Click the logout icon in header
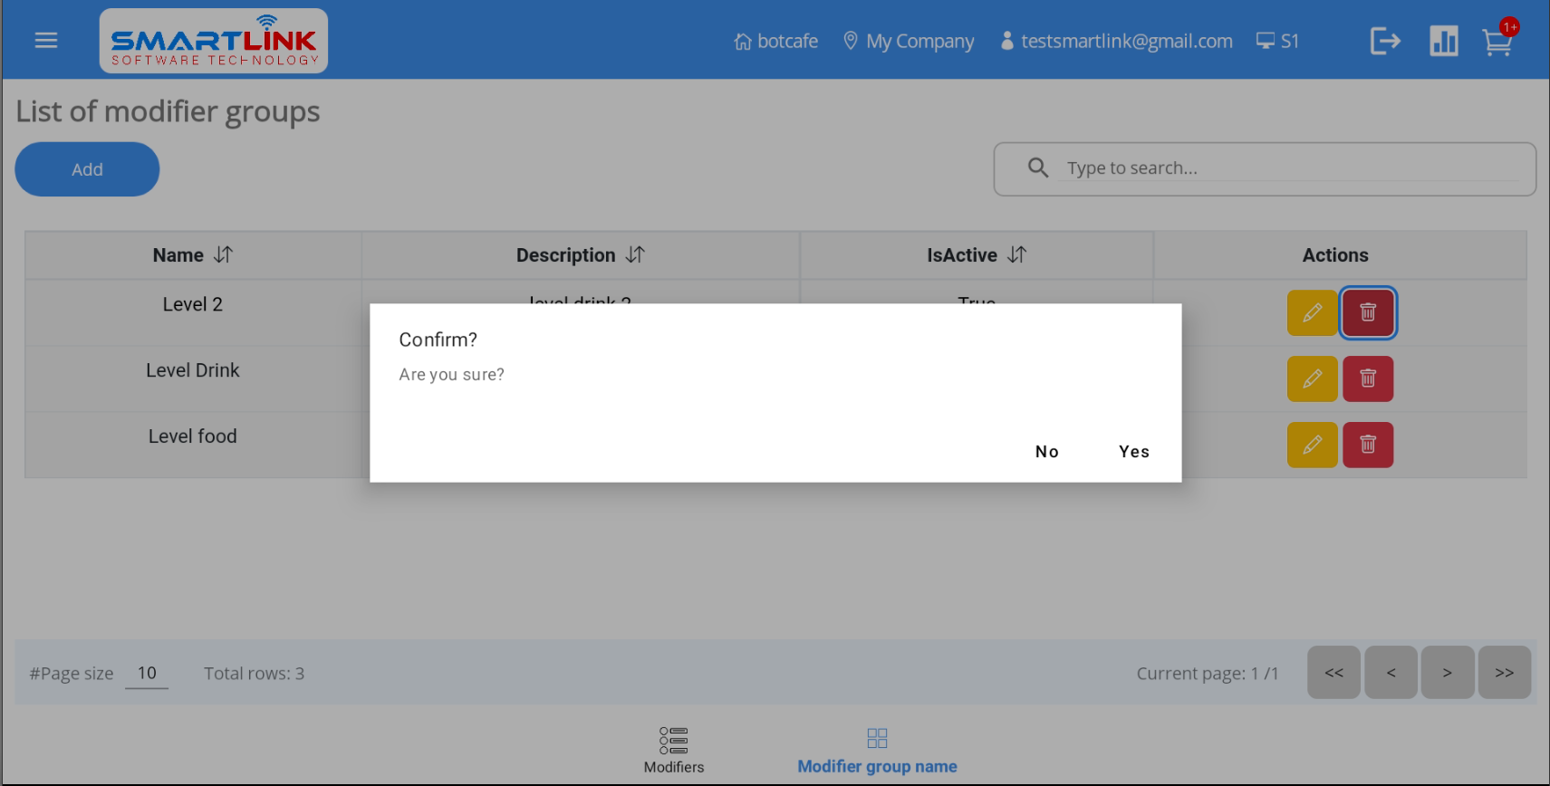Screen dimensions: 1550x786 [x=1384, y=41]
